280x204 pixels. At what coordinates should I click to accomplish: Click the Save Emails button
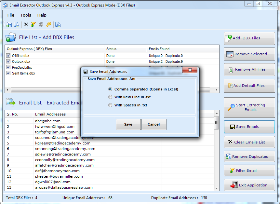(249, 127)
